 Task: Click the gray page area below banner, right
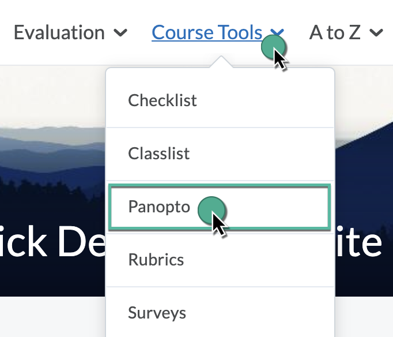click(364, 317)
